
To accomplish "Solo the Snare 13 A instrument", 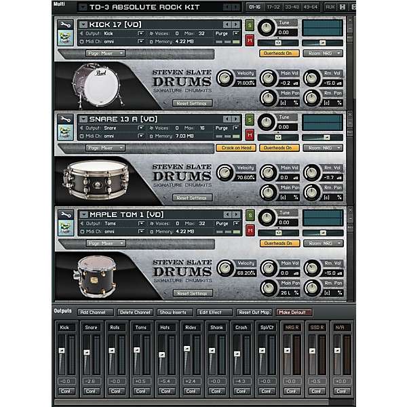I will point(250,119).
